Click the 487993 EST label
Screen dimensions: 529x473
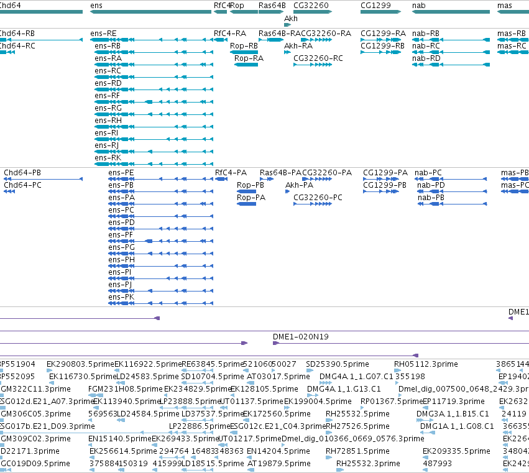(x=437, y=464)
